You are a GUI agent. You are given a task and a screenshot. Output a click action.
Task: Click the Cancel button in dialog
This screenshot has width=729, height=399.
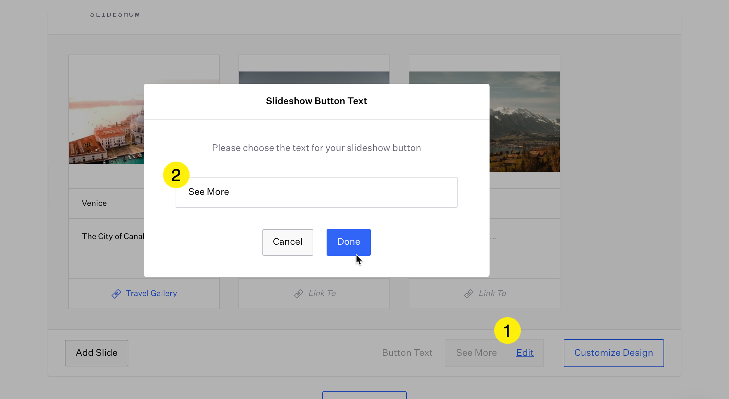point(287,242)
